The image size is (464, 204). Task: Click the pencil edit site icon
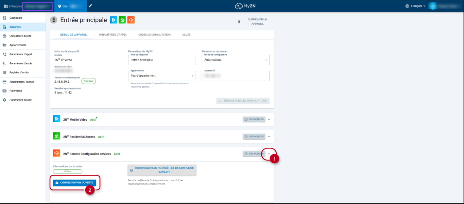point(90,6)
